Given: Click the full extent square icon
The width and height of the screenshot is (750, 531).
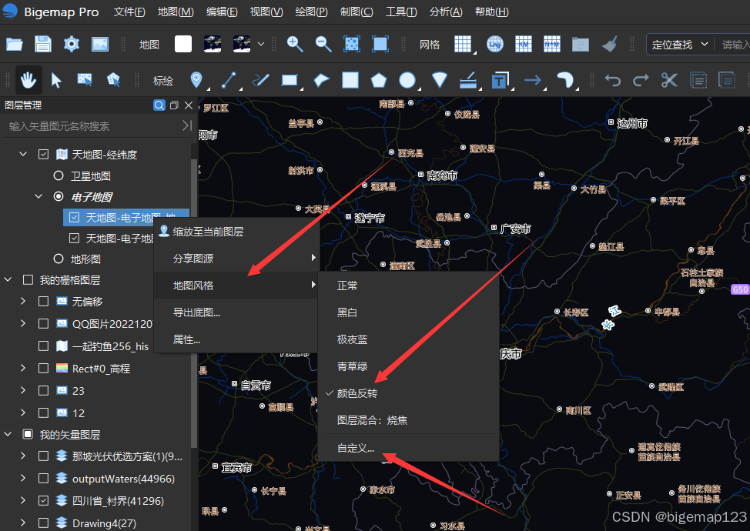Looking at the screenshot, I should coord(380,44).
